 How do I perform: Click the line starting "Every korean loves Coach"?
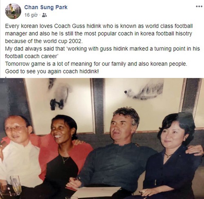(99, 26)
